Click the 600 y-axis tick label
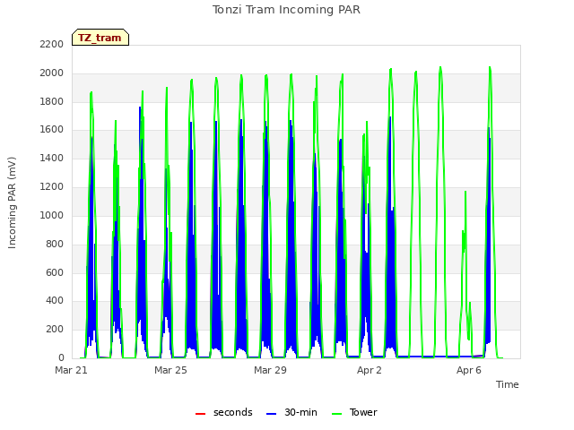The width and height of the screenshot is (574, 430). coord(55,272)
